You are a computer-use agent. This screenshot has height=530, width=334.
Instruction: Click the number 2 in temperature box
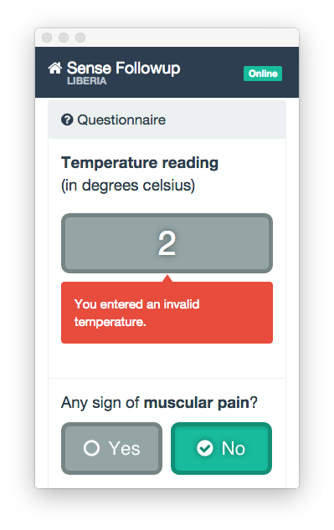click(x=167, y=243)
